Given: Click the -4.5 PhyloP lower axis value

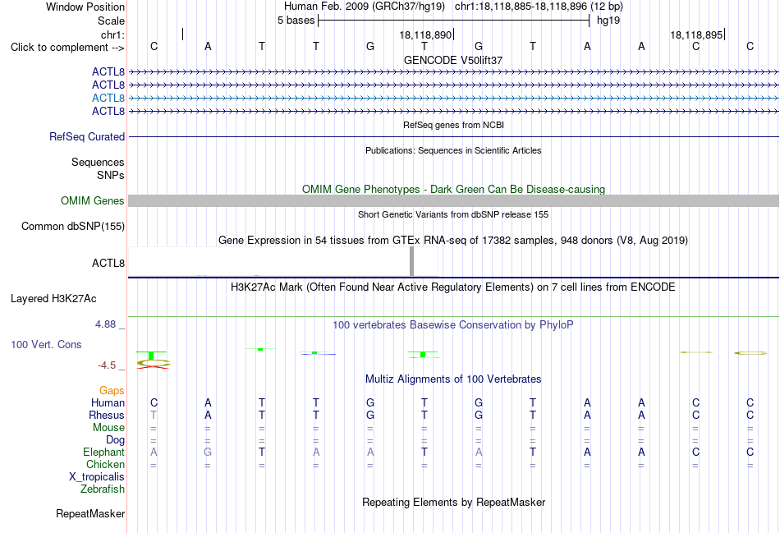Looking at the screenshot, I should pos(107,365).
